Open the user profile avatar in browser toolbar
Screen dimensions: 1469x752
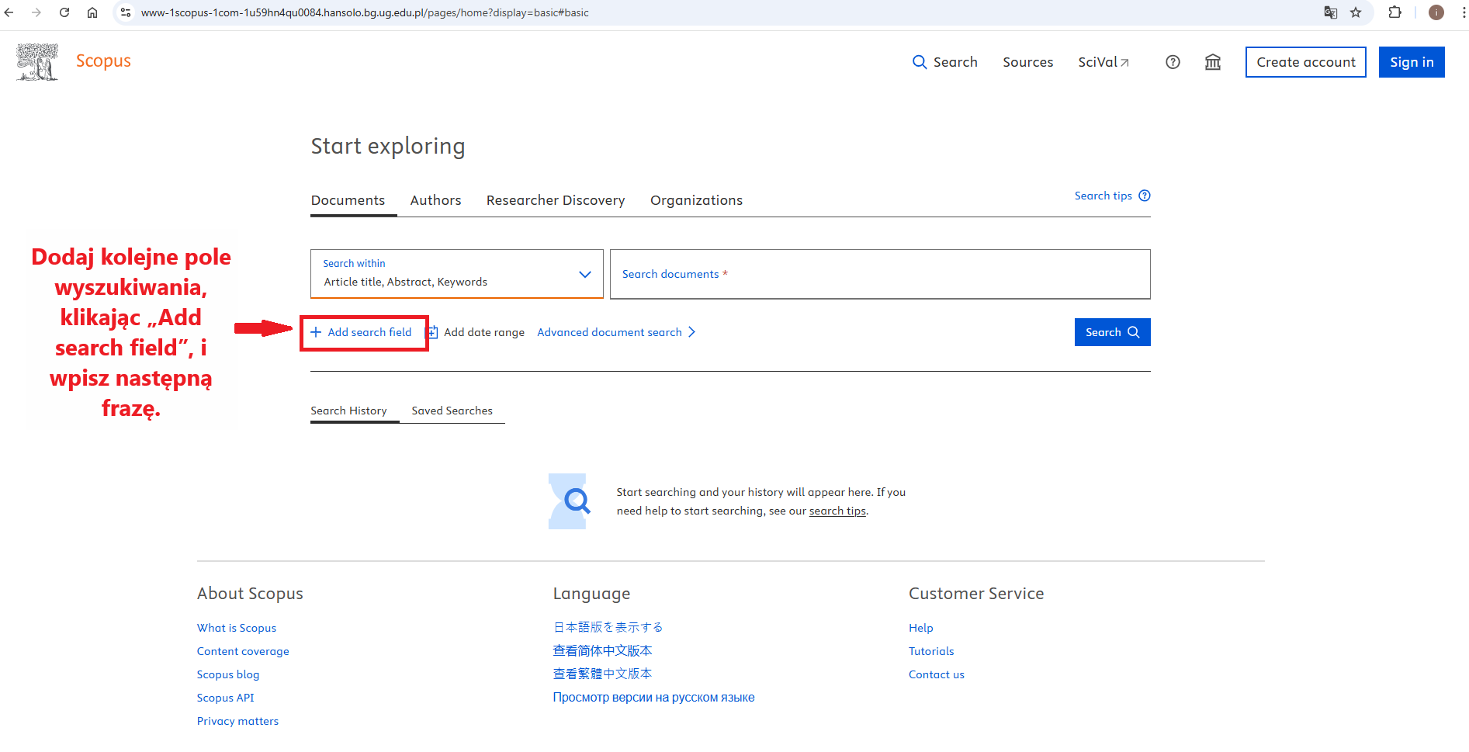(x=1436, y=12)
